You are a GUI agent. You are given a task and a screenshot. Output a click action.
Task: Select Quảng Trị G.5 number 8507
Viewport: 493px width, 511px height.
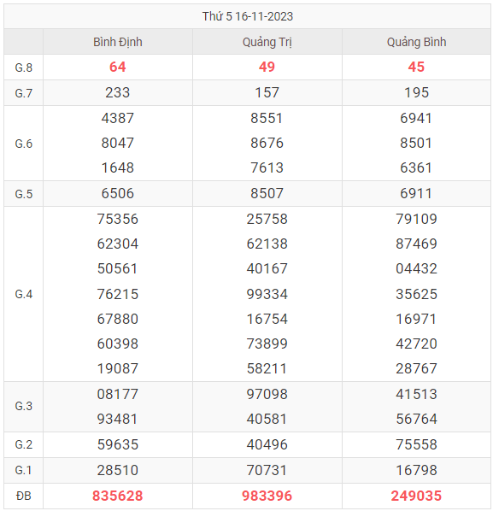point(267,193)
